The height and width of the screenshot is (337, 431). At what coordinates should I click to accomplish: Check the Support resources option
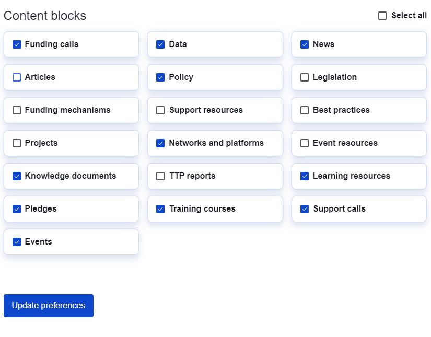(x=160, y=110)
